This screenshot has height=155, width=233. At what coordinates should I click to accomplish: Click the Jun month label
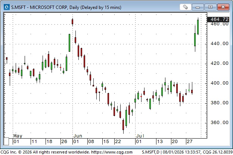click(x=78, y=136)
